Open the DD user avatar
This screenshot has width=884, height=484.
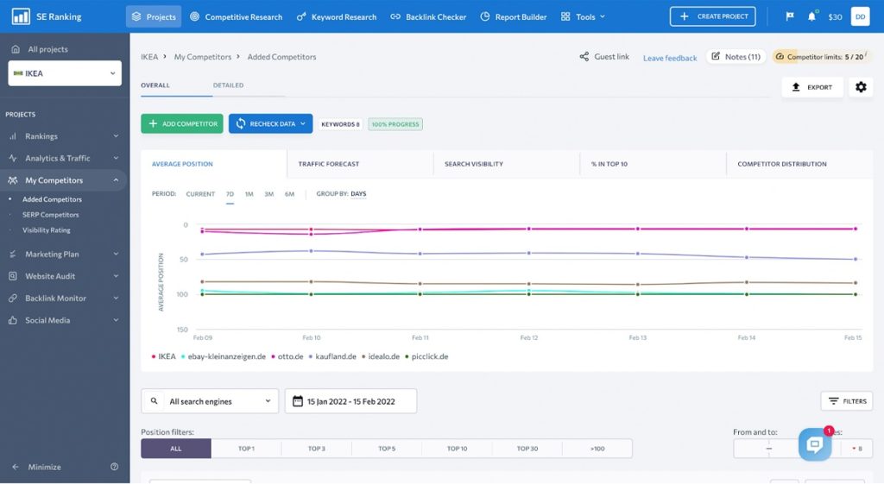click(x=861, y=16)
